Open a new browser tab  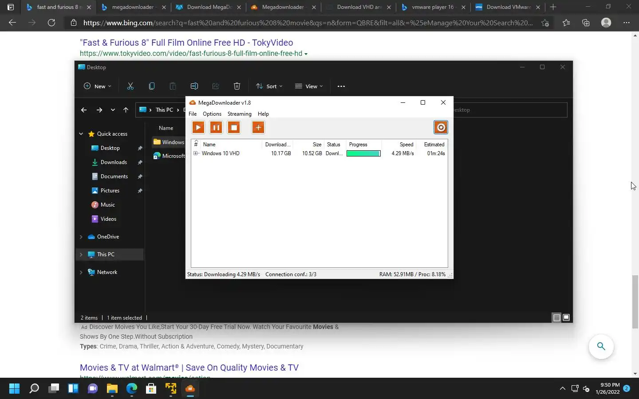click(553, 7)
